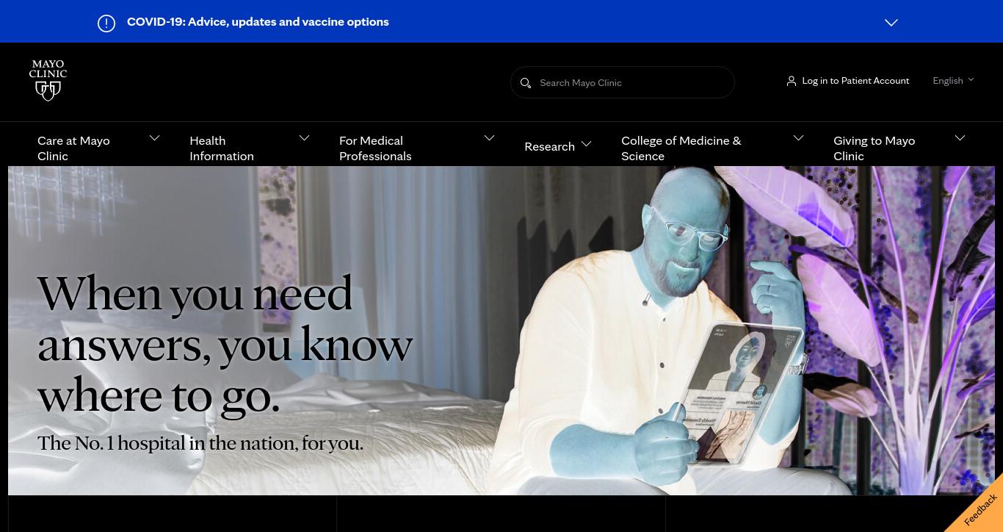Expand chevron next to Research
The width and height of the screenshot is (1003, 532).
point(586,145)
